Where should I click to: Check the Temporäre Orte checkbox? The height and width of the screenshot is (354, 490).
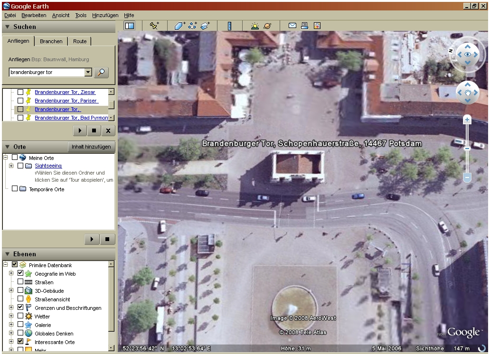[15, 188]
